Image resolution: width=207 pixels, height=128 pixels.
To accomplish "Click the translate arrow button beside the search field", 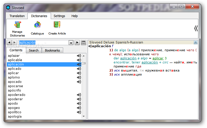I will [77, 43].
